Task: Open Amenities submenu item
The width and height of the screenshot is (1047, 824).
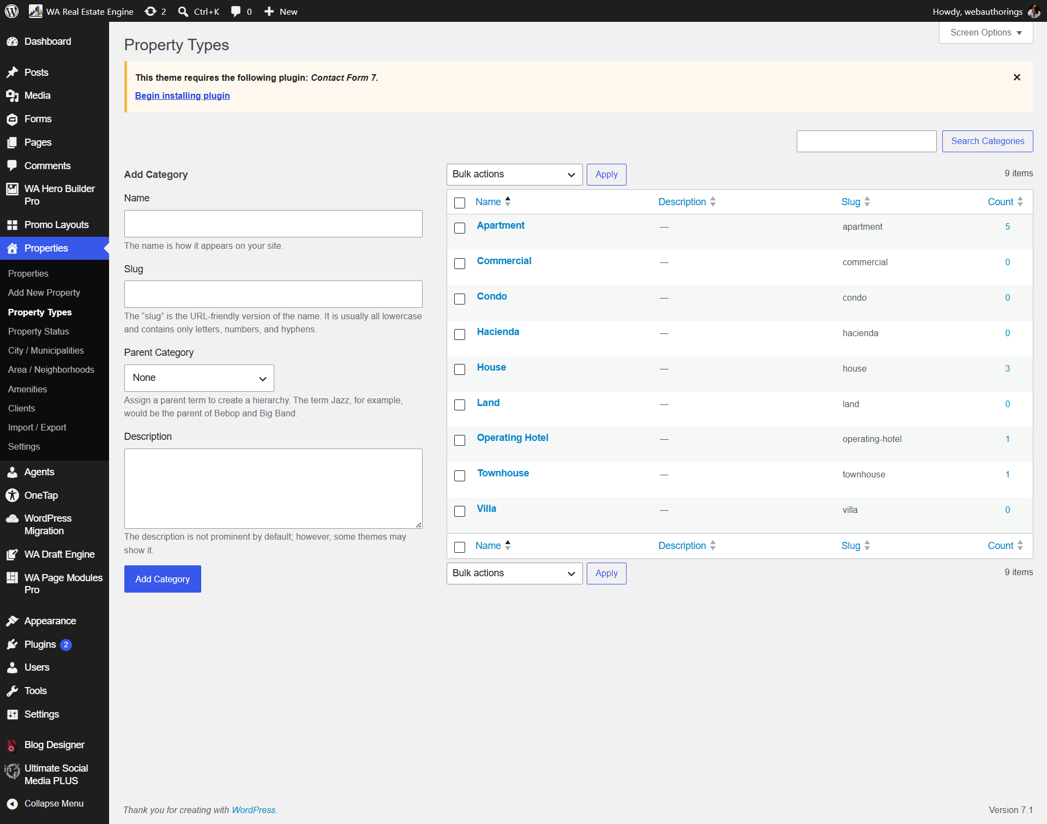Action: pos(27,389)
